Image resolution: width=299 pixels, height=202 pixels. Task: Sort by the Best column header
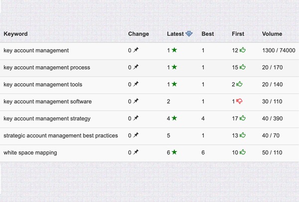[x=208, y=34]
